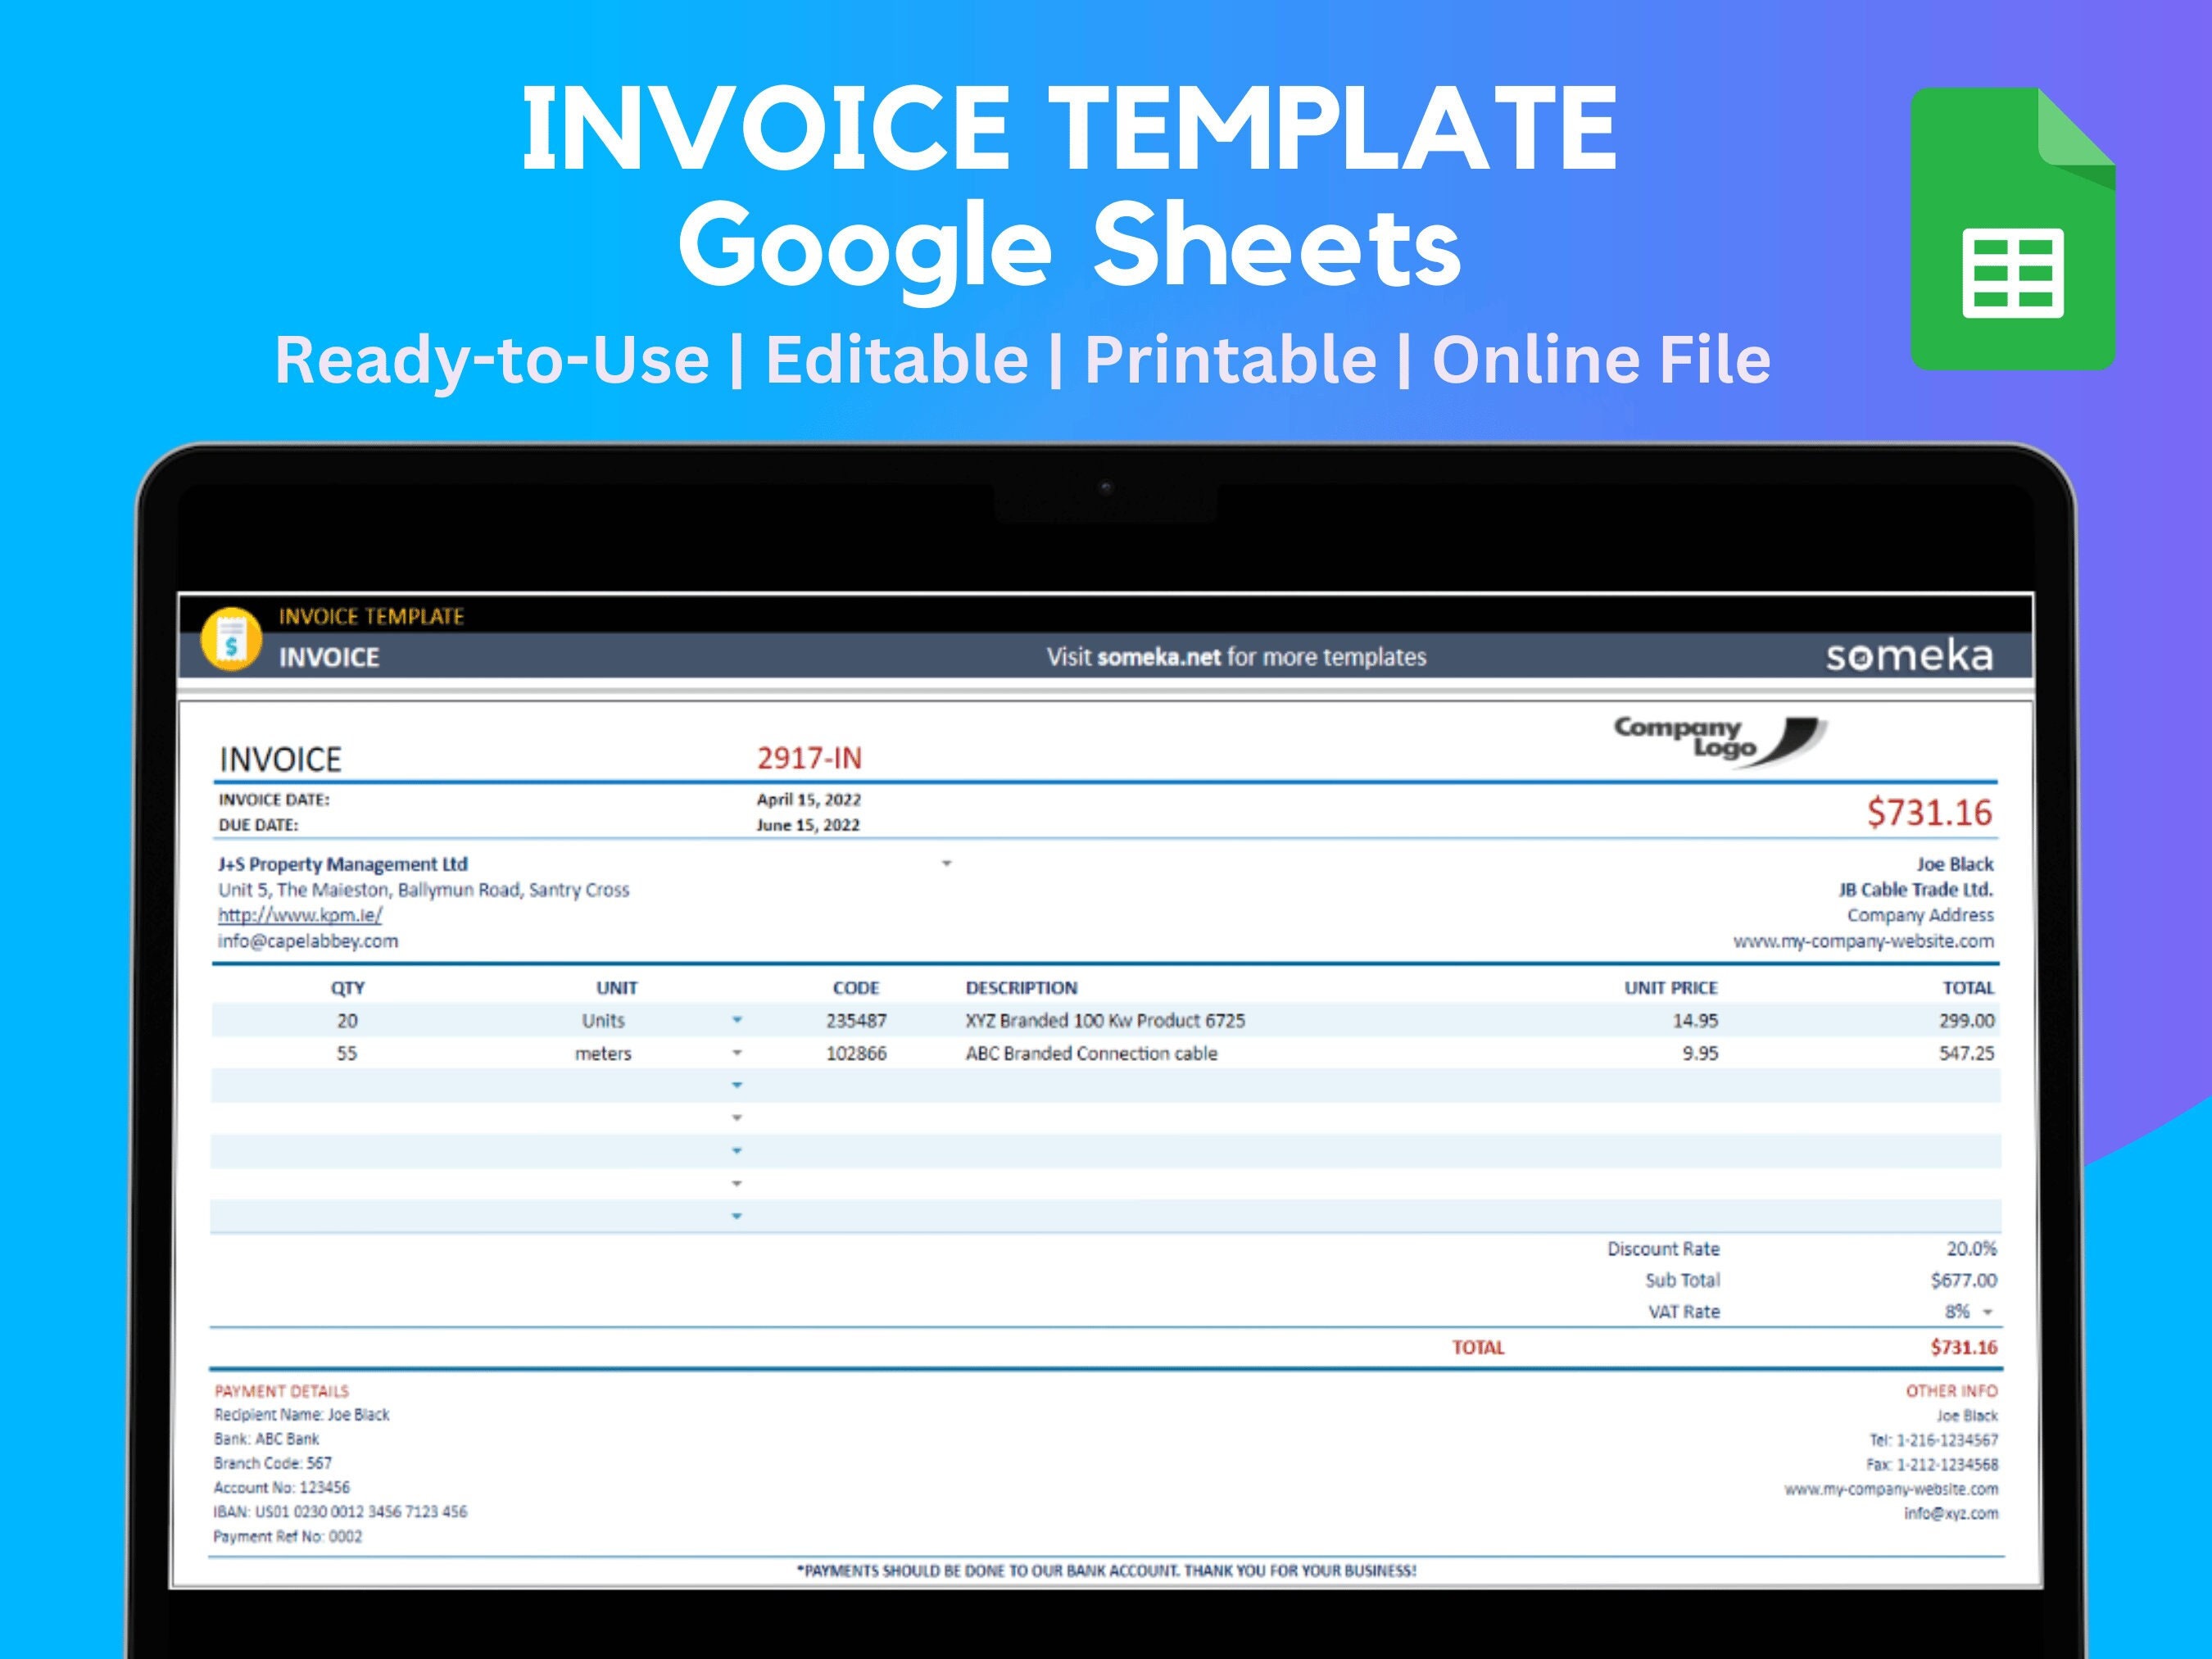
Task: Select J+S Property Management Ltd name
Action: [x=343, y=864]
